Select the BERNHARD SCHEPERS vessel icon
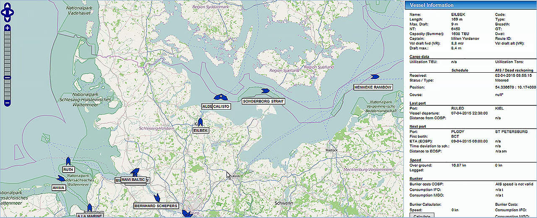 pyautogui.click(x=157, y=197)
